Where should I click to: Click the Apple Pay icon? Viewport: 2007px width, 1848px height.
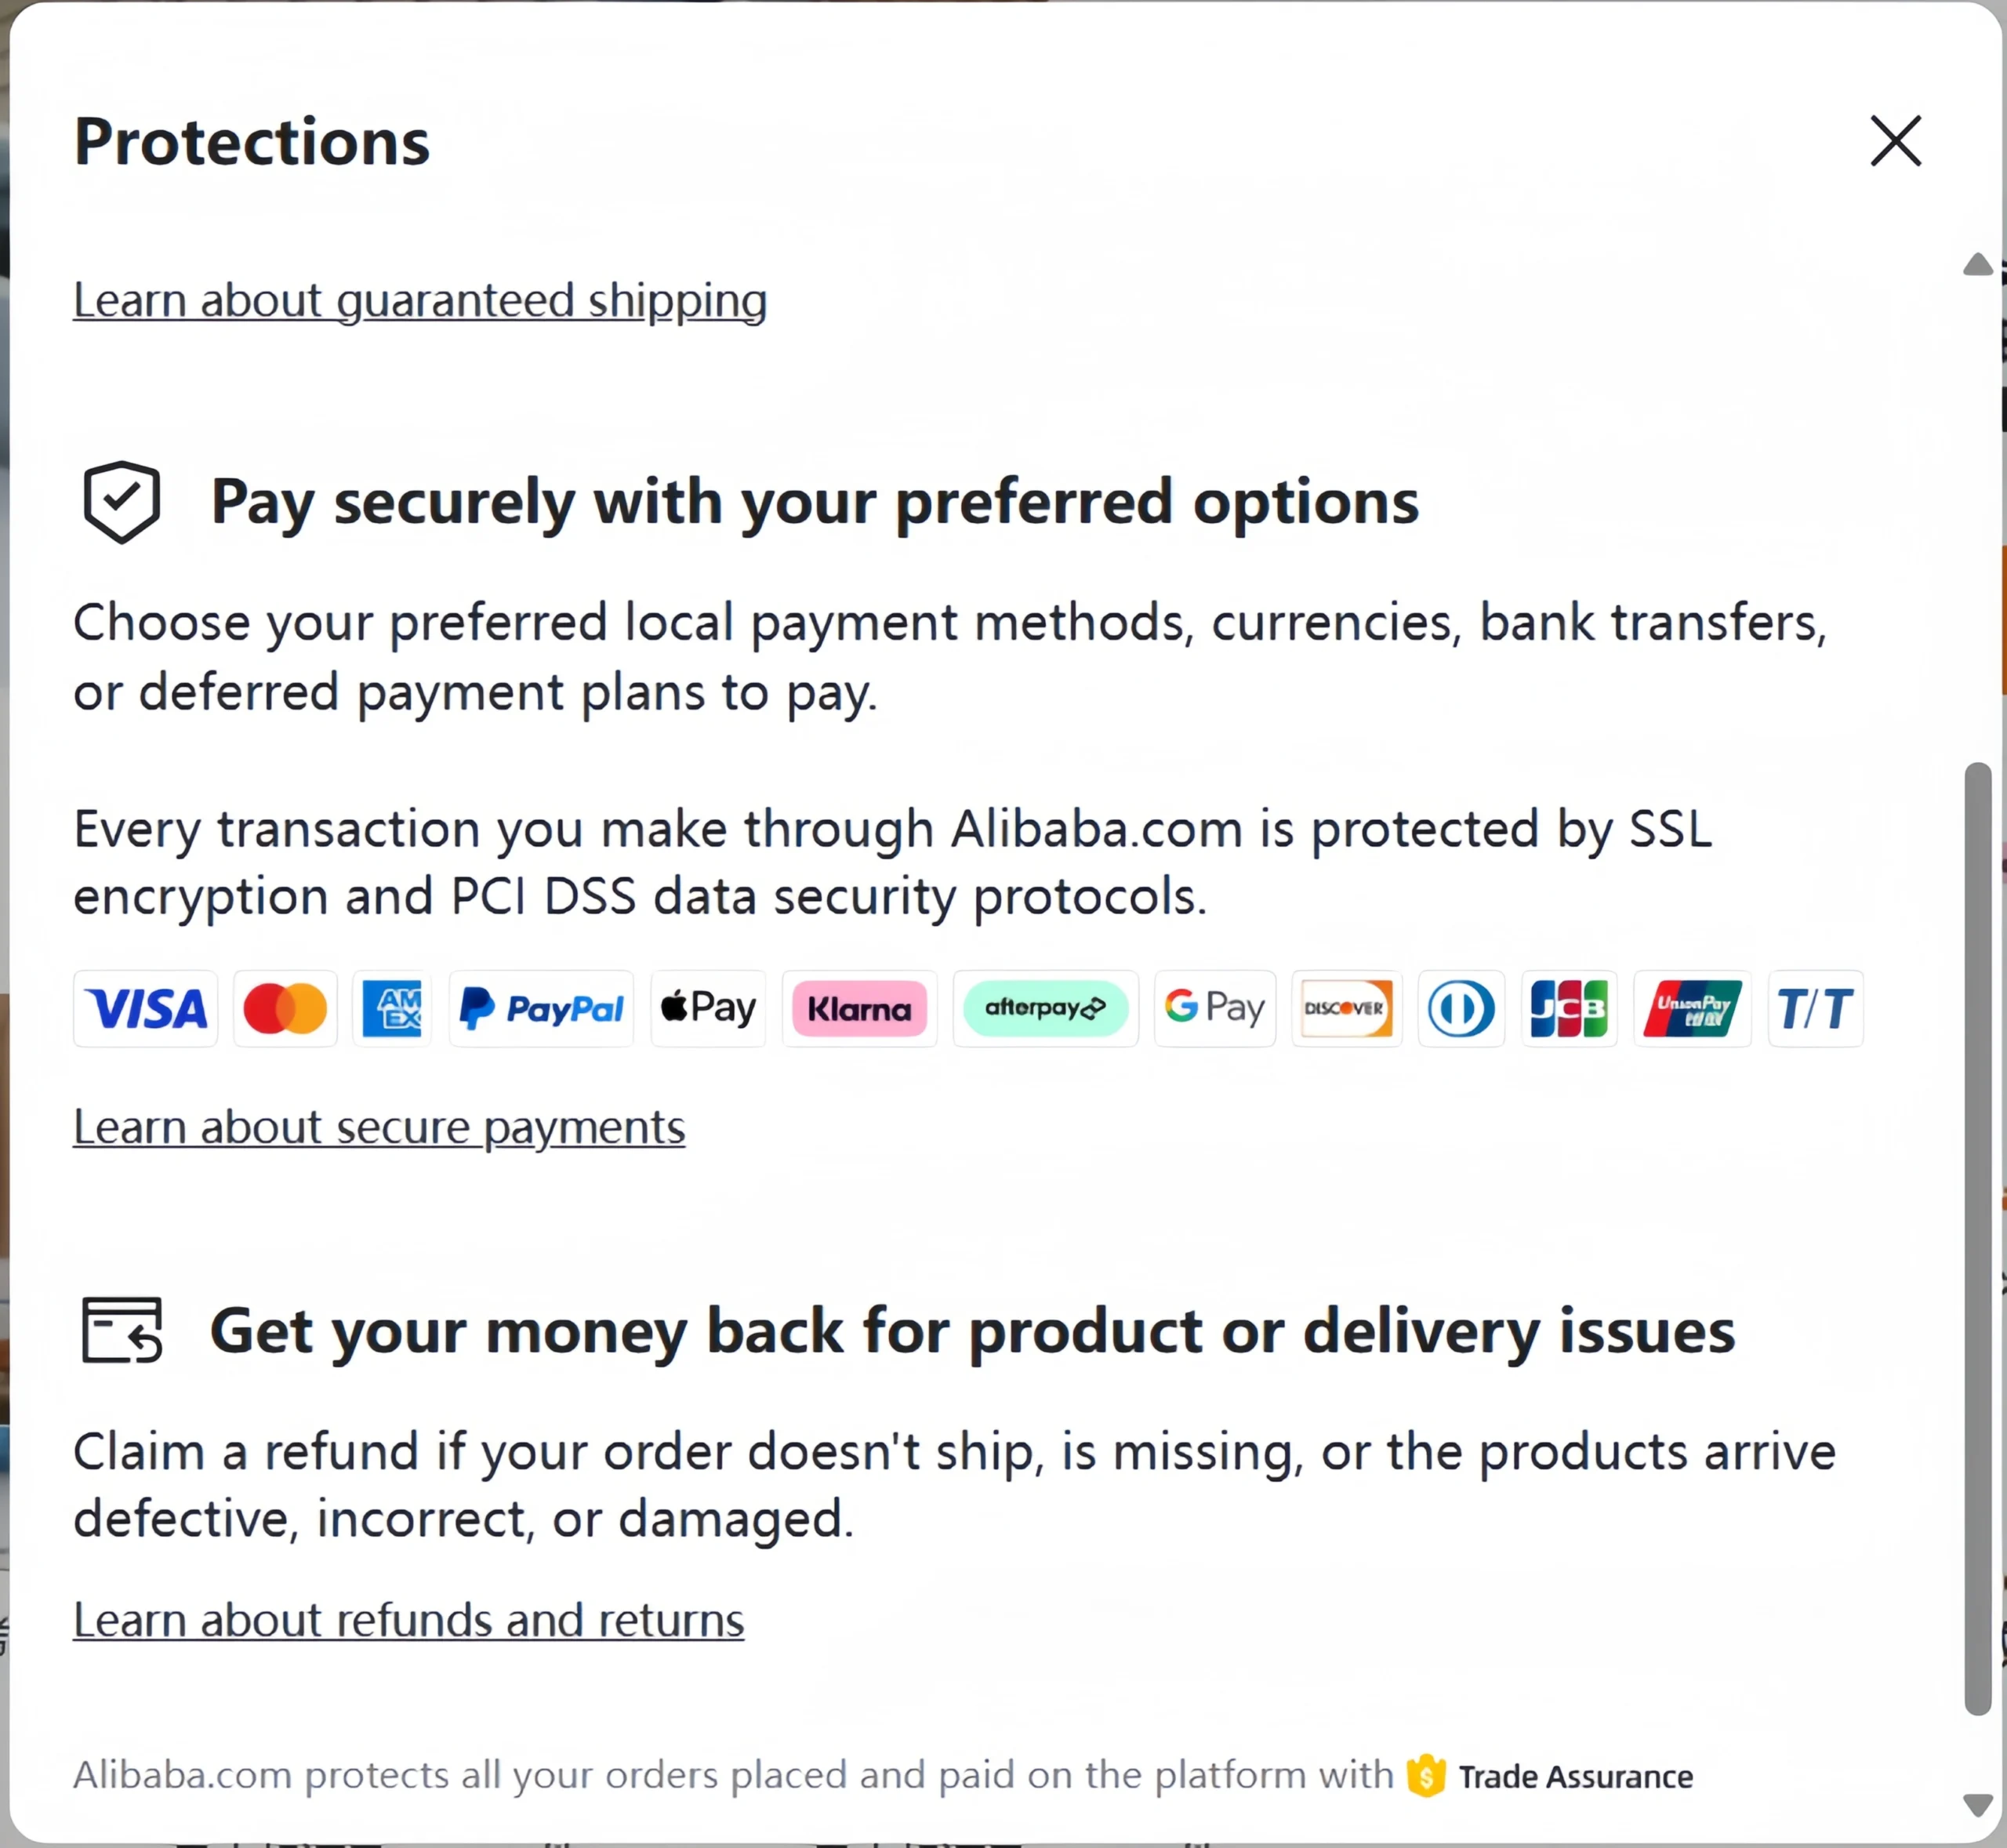click(x=708, y=1008)
